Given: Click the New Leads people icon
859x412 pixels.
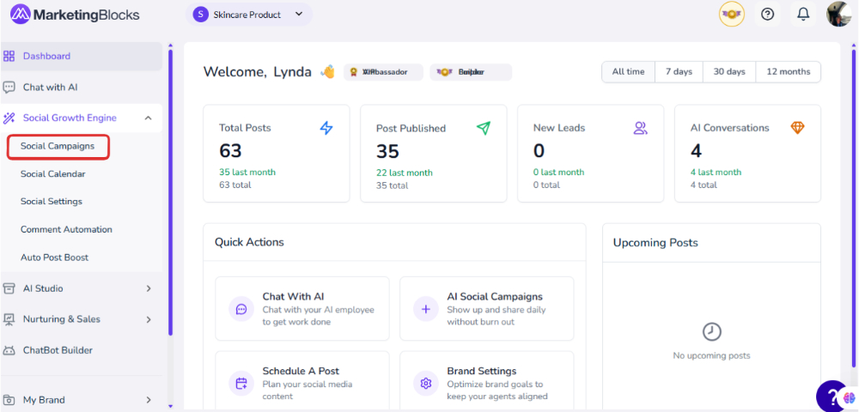Looking at the screenshot, I should pos(640,128).
